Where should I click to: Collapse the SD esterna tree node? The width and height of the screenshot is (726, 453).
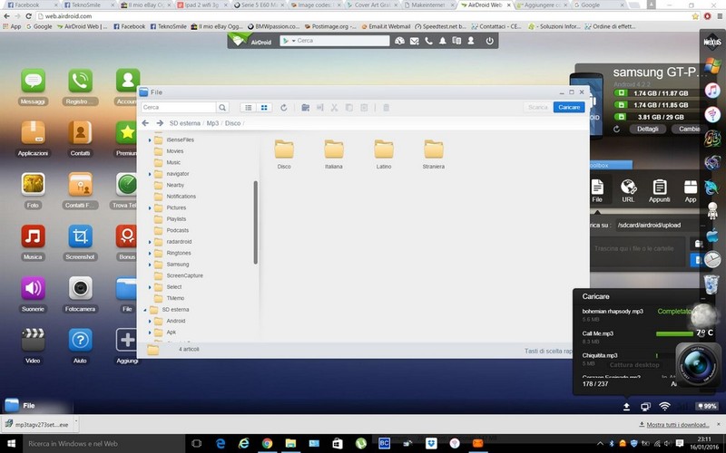(144, 310)
